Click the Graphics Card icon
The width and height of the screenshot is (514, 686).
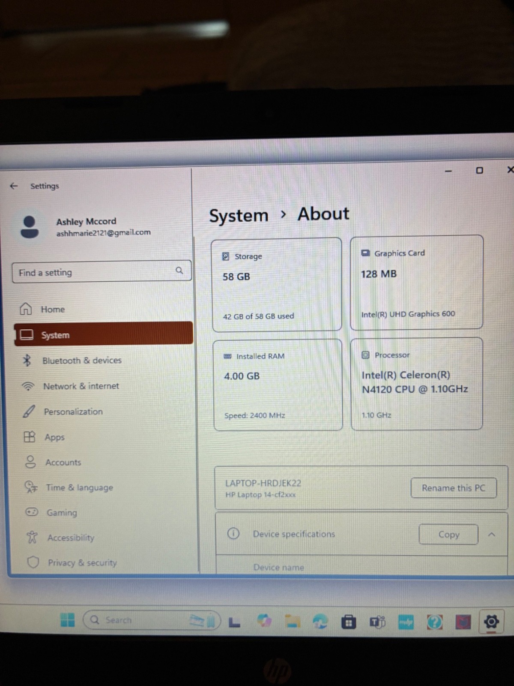click(365, 253)
